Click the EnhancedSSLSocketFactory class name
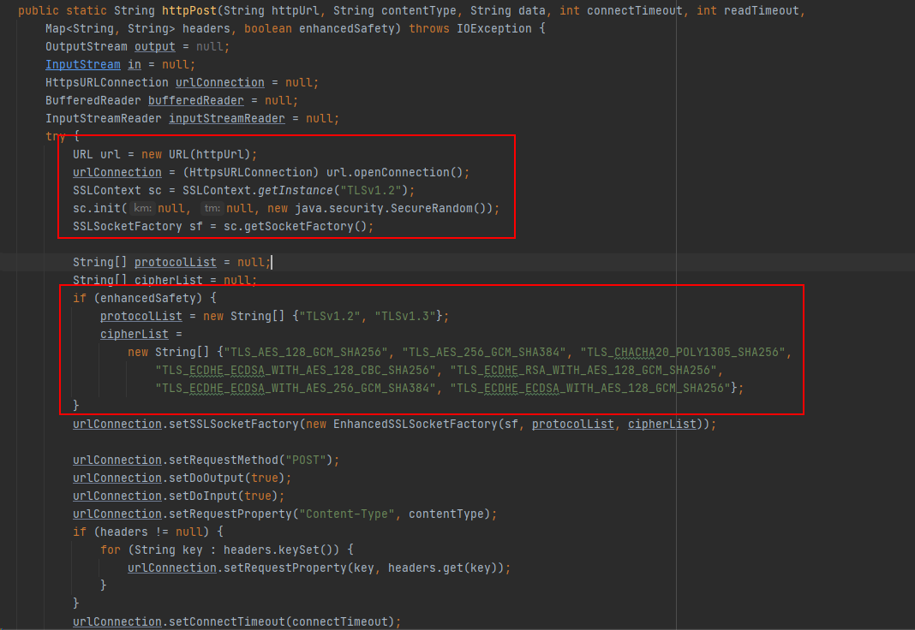This screenshot has width=915, height=630. coord(415,425)
